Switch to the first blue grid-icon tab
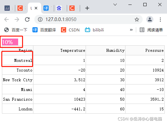Image resolution: width=167 pixels, height=124 pixels. pos(7,8)
